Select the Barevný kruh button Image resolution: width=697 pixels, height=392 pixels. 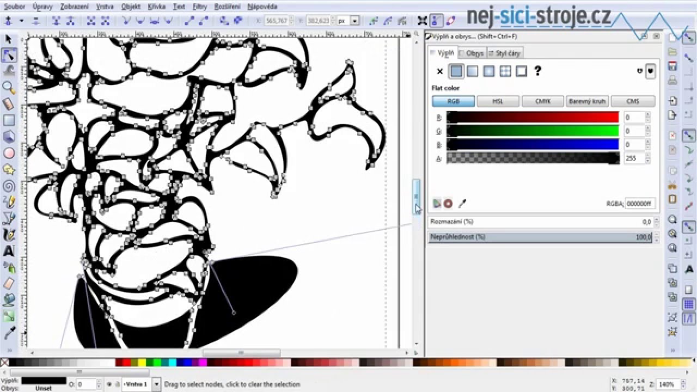pos(587,101)
